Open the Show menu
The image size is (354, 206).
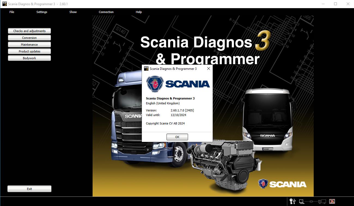(73, 12)
